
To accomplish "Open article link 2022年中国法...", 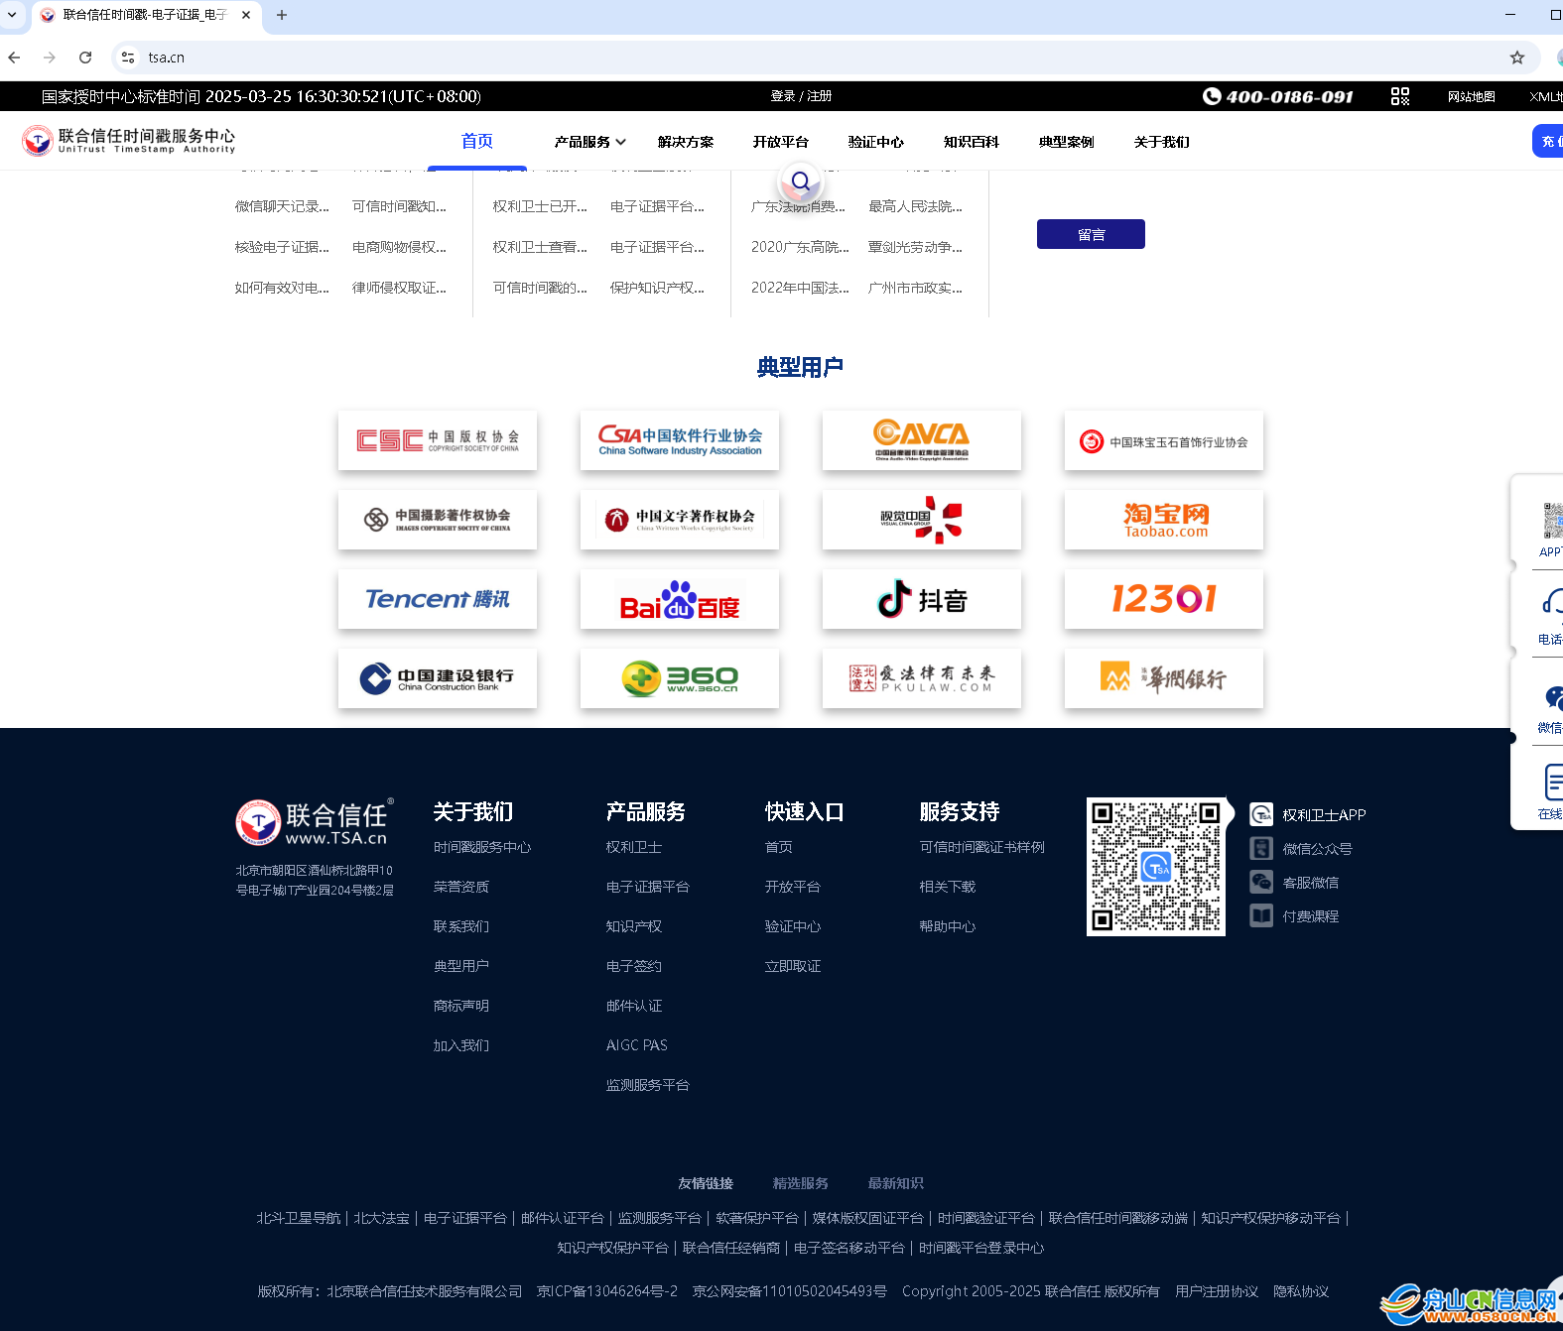I will (800, 288).
